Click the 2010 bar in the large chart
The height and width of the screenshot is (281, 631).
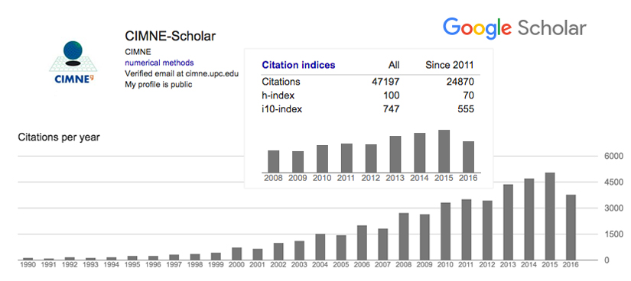(x=446, y=231)
